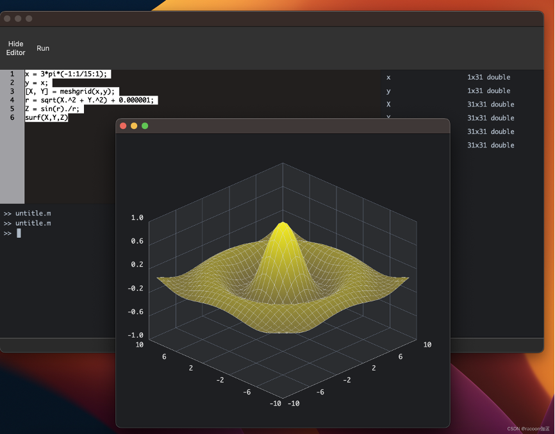Click line number 5 in the gutter
Screen dimensions: 555x434
[12, 109]
